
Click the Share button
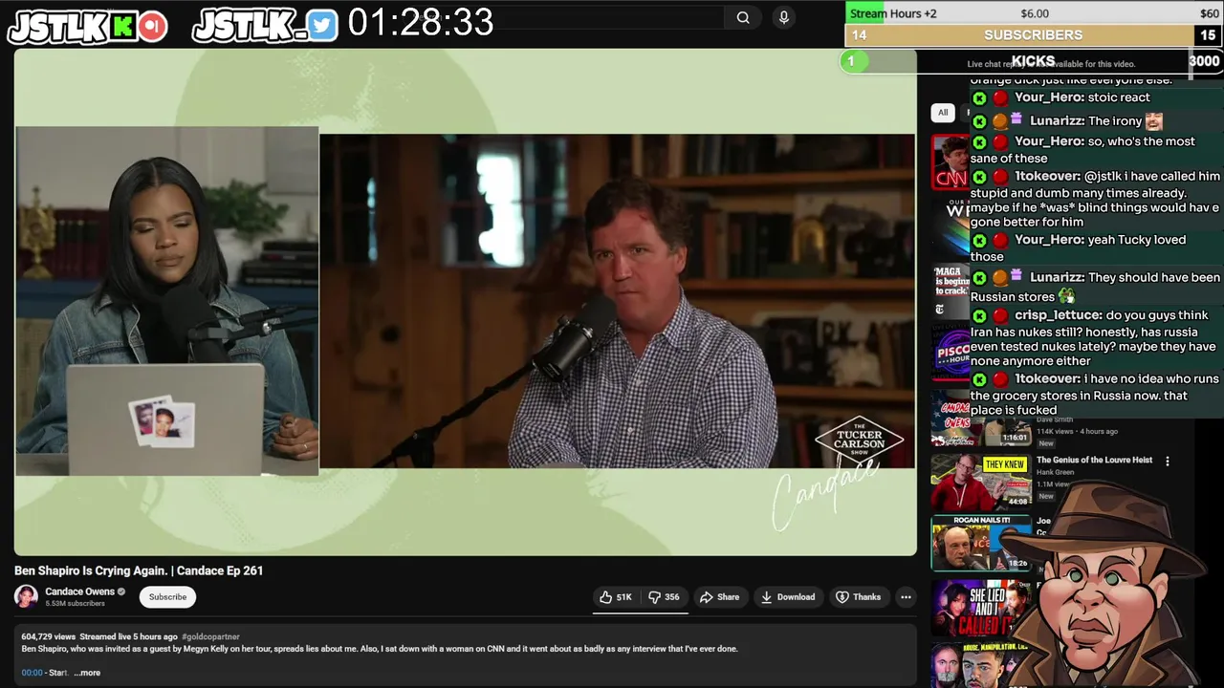point(719,597)
